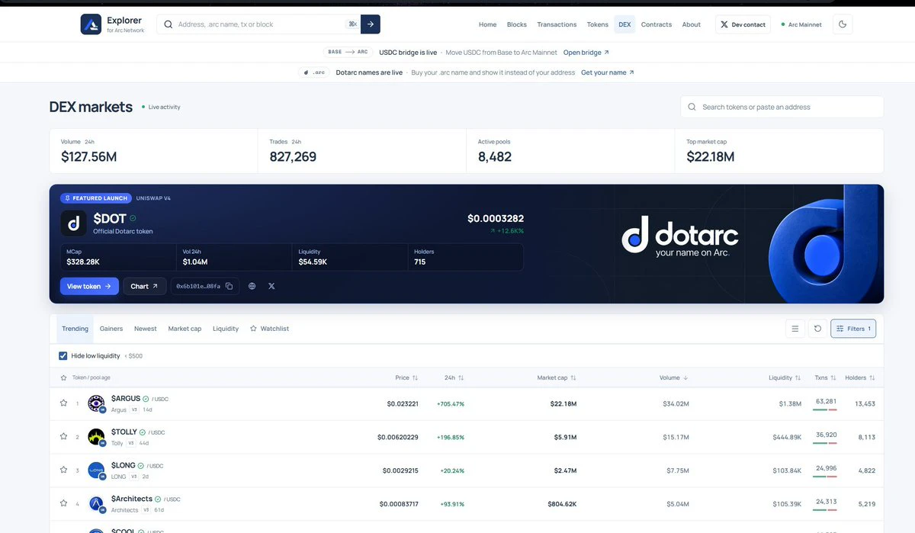Switch to the compact list view icon
This screenshot has height=533, width=915.
[795, 329]
